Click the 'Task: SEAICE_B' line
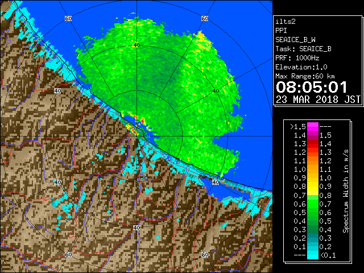364x273 pixels. pos(303,49)
